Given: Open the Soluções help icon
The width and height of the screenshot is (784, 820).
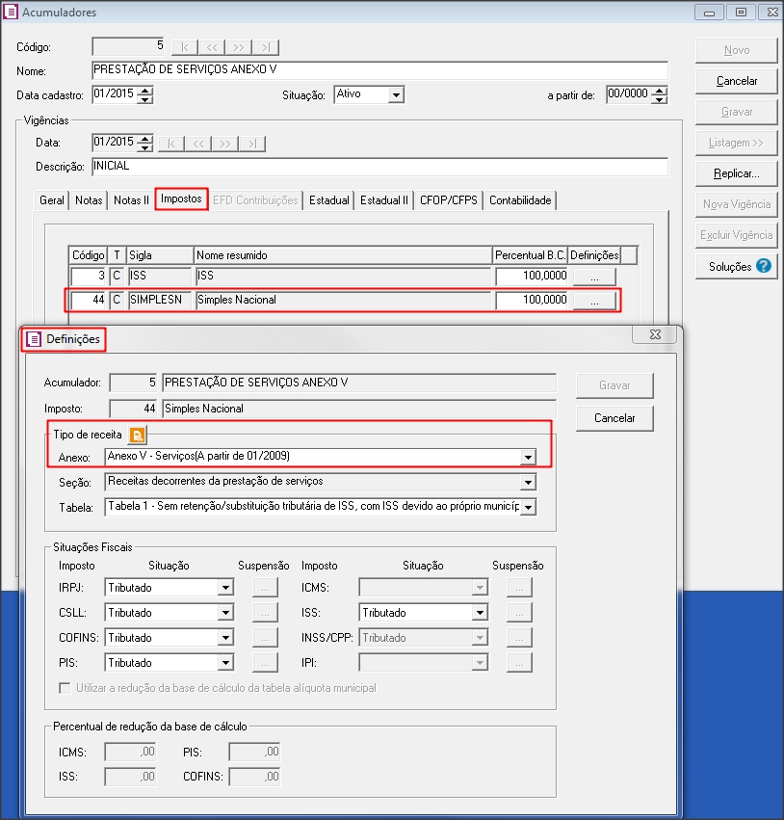Looking at the screenshot, I should point(763,266).
